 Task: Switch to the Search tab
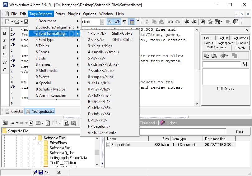click(x=240, y=48)
